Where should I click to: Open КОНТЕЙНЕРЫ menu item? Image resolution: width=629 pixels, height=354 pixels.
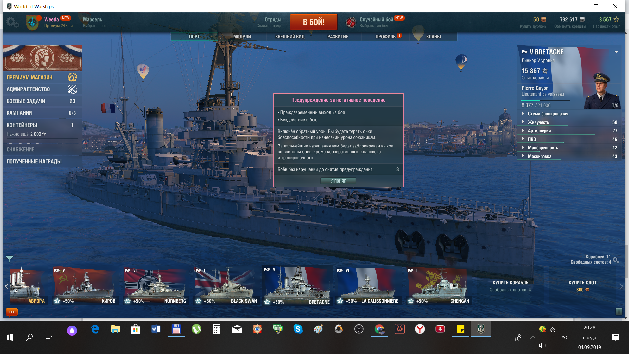click(x=42, y=125)
